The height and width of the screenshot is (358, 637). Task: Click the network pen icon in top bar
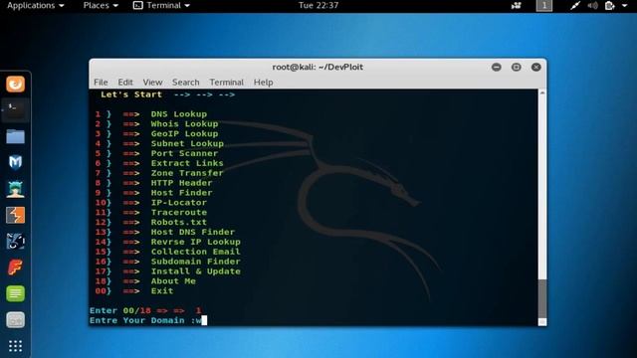coord(575,5)
